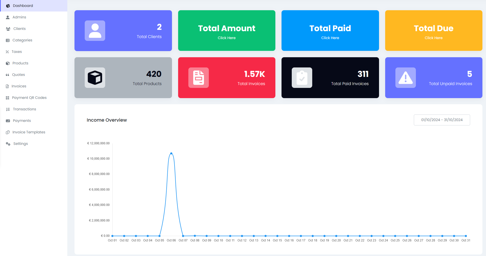This screenshot has width=486, height=256.
Task: Click the clipboard check icon on Paid Invoices card
Action: click(302, 78)
